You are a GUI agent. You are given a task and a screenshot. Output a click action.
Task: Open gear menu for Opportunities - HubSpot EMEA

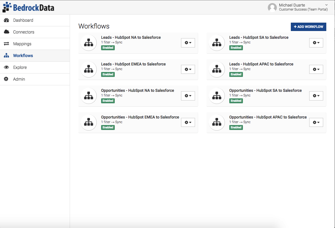pos(188,122)
